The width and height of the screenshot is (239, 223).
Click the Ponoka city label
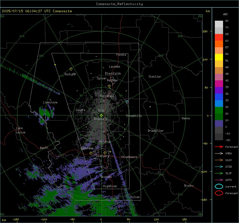121,55
